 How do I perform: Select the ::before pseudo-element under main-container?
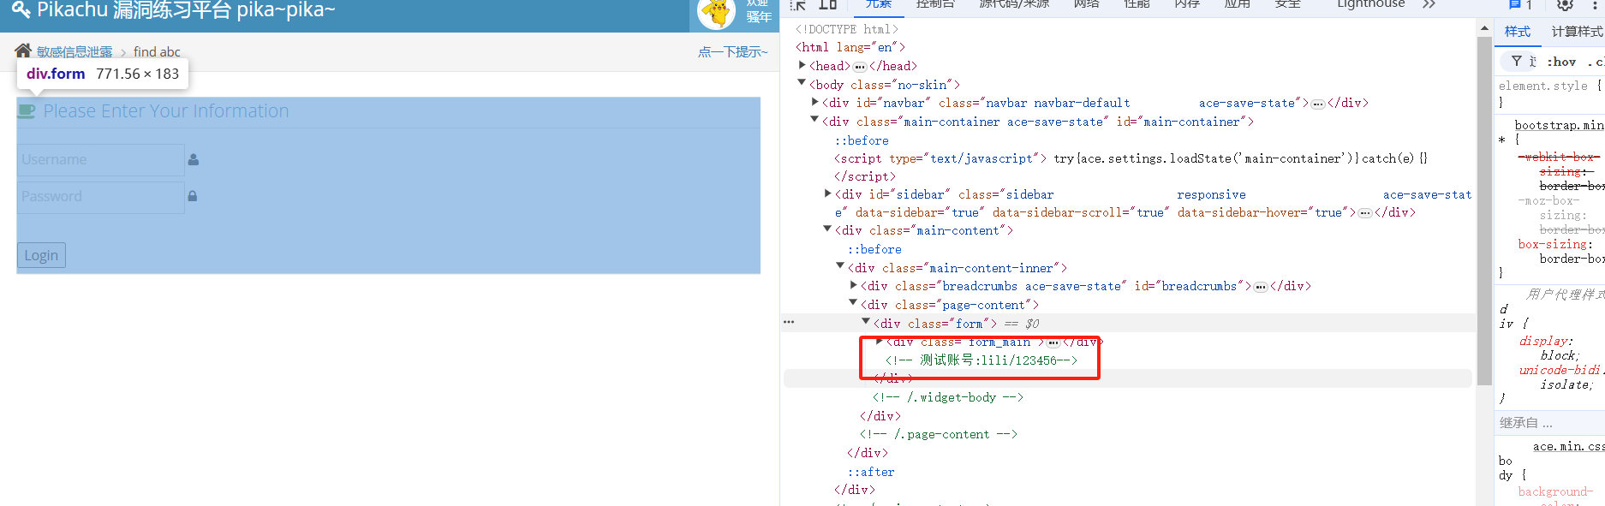tap(862, 140)
